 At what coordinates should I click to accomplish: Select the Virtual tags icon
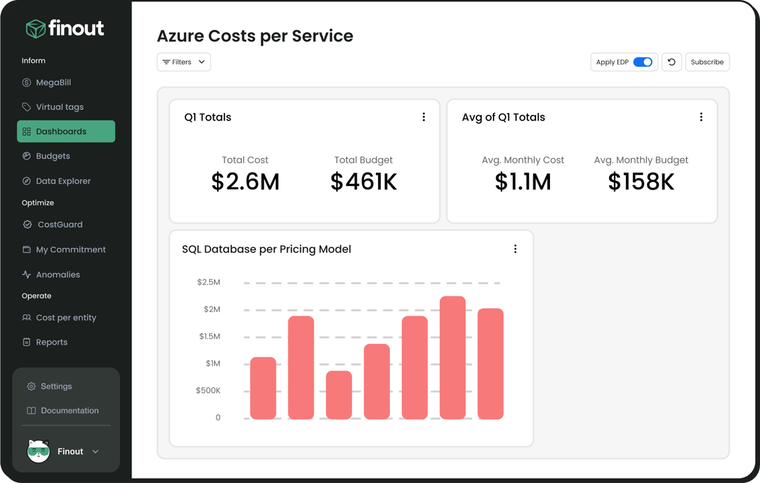tap(27, 106)
